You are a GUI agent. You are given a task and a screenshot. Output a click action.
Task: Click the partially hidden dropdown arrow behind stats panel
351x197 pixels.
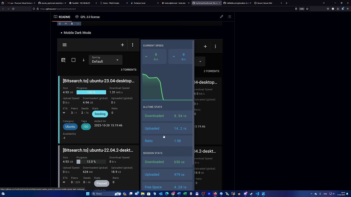200,62
